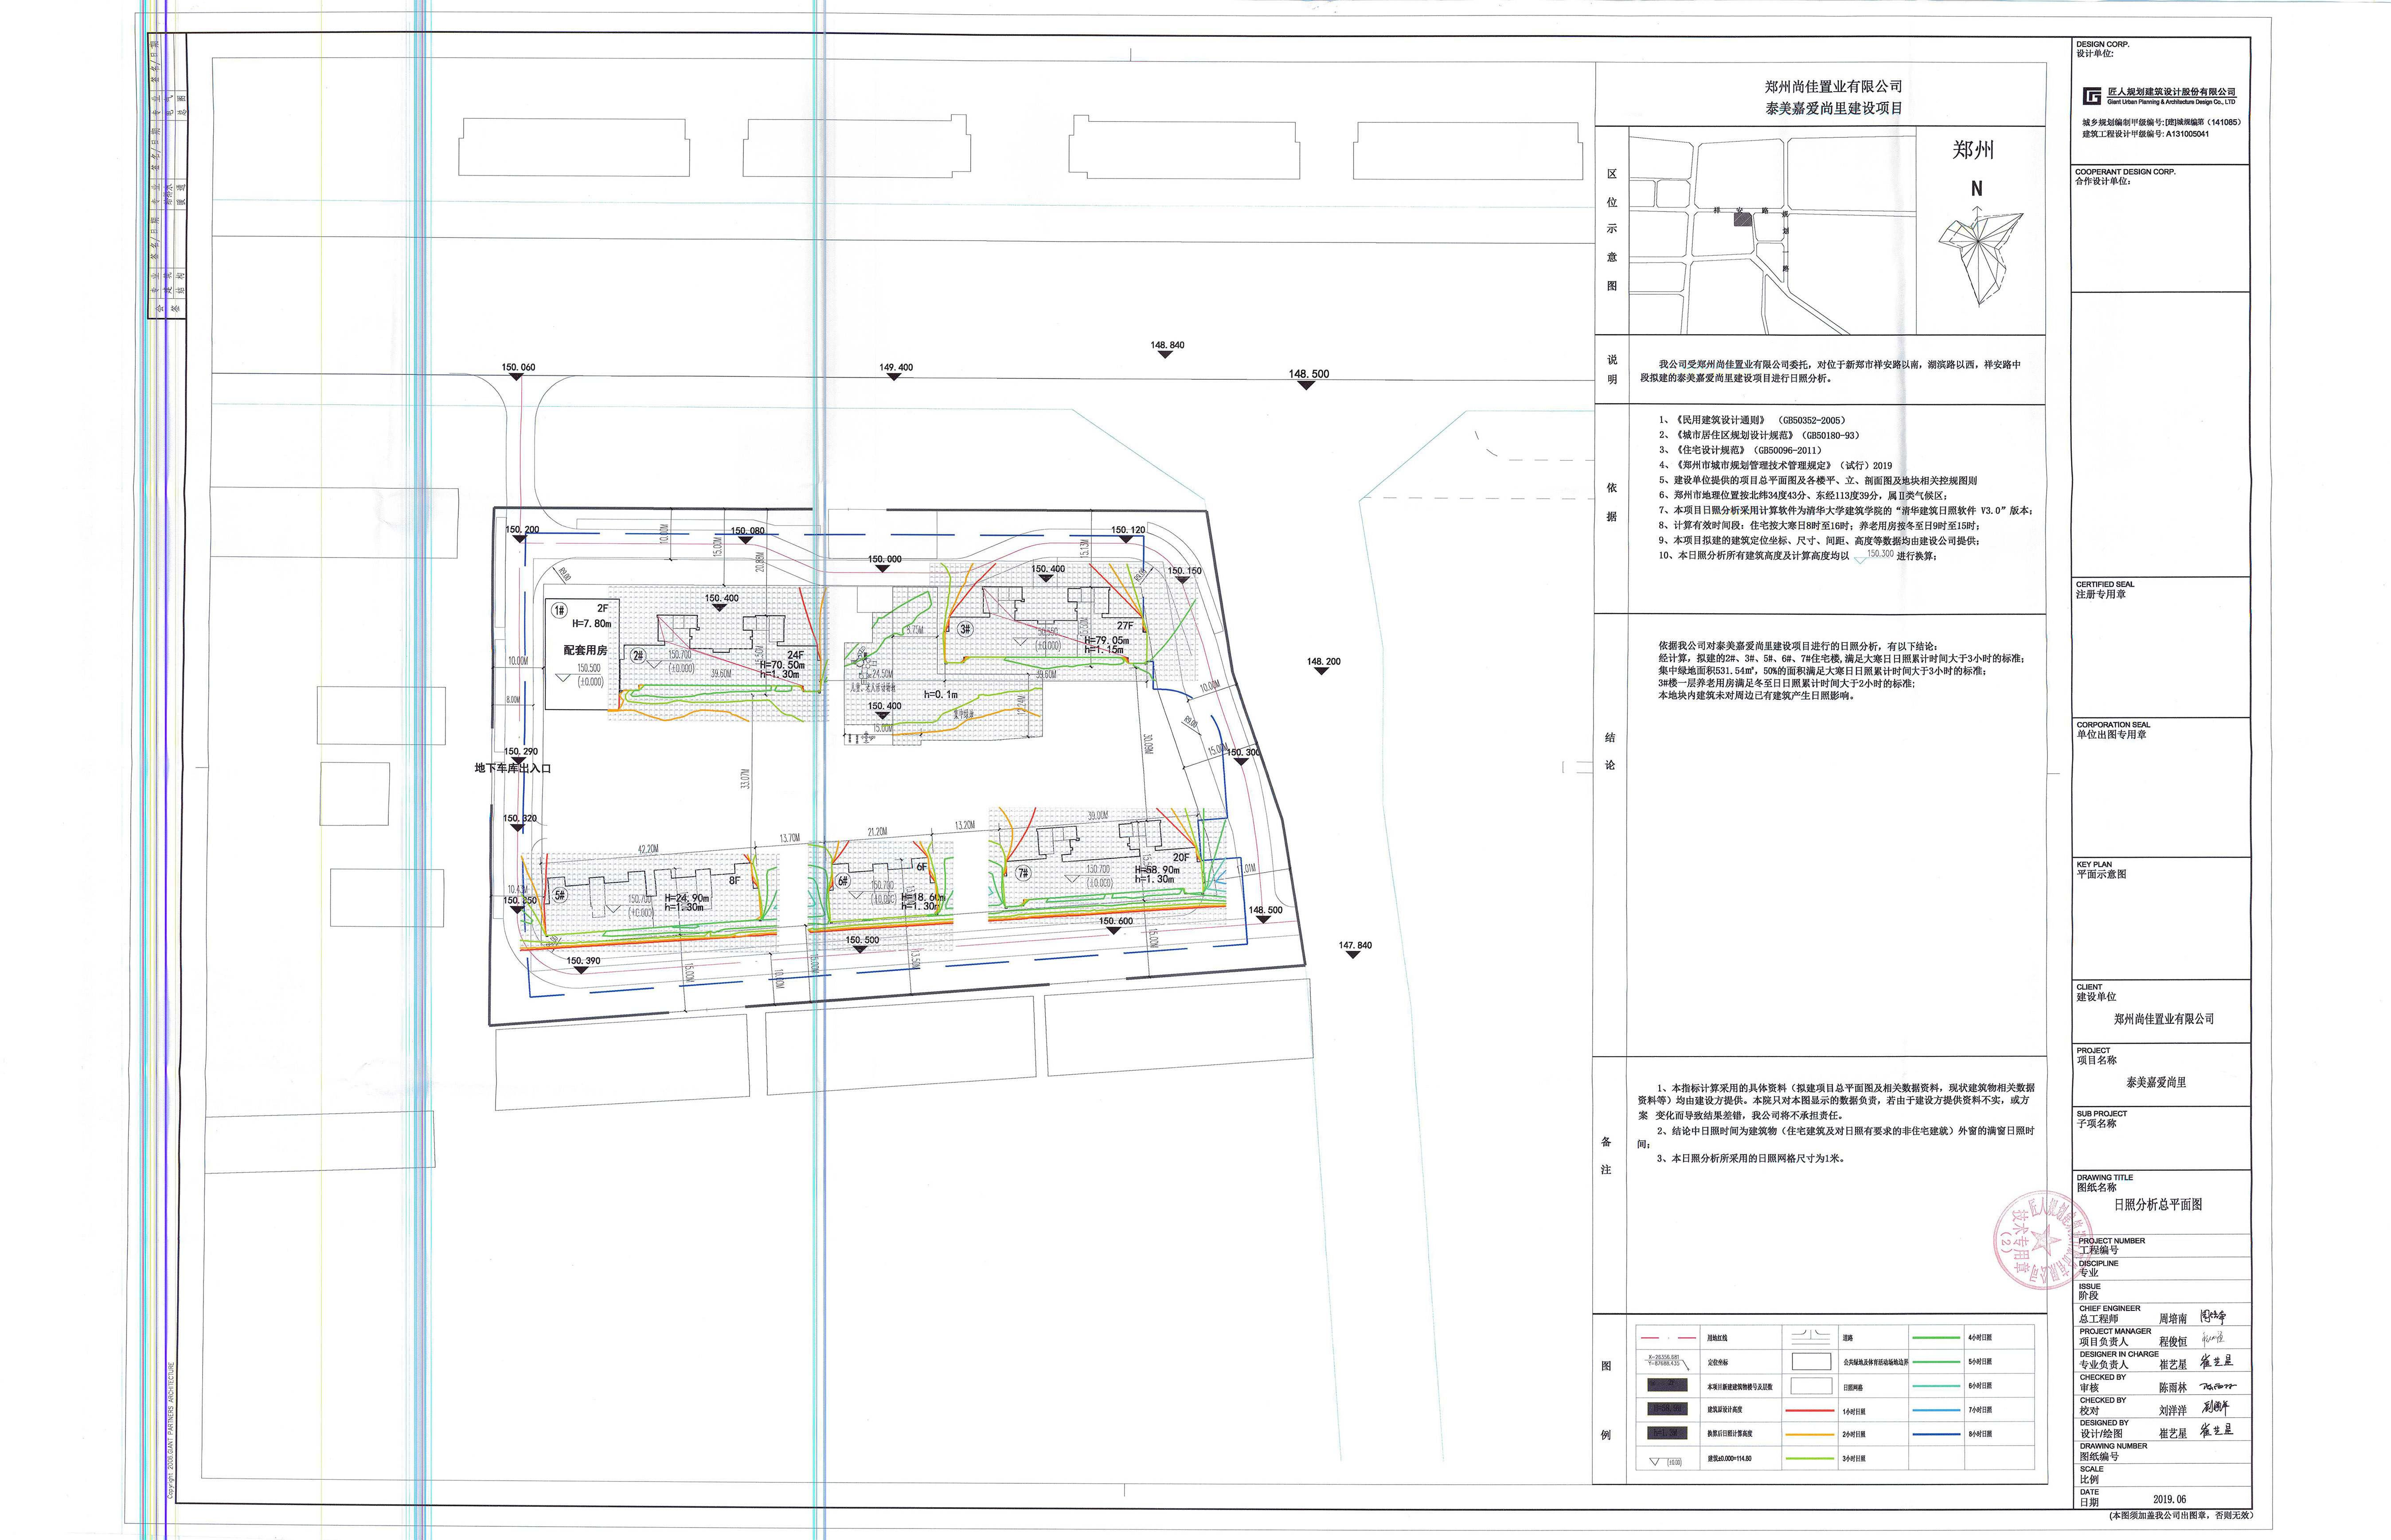Click the road symbol in the legend
This screenshot has height=1540, width=2391.
[x=1811, y=1336]
